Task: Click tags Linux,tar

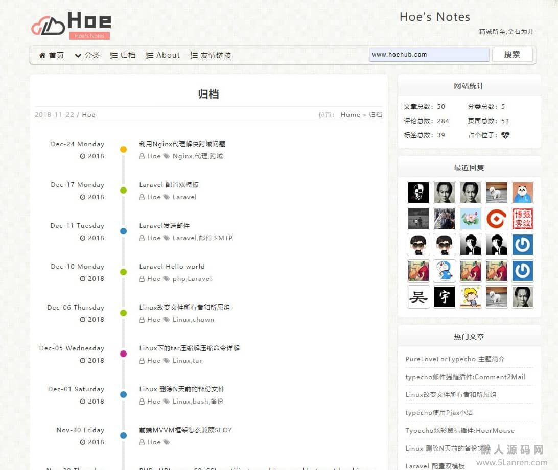Action: coord(187,361)
